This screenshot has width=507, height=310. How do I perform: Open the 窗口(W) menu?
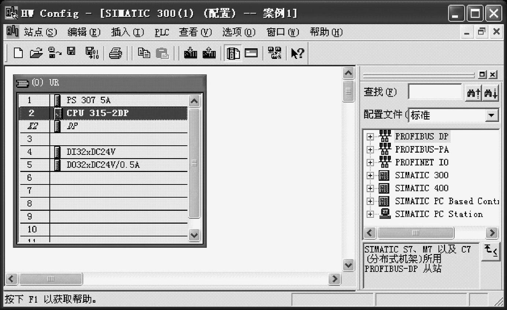click(x=283, y=32)
